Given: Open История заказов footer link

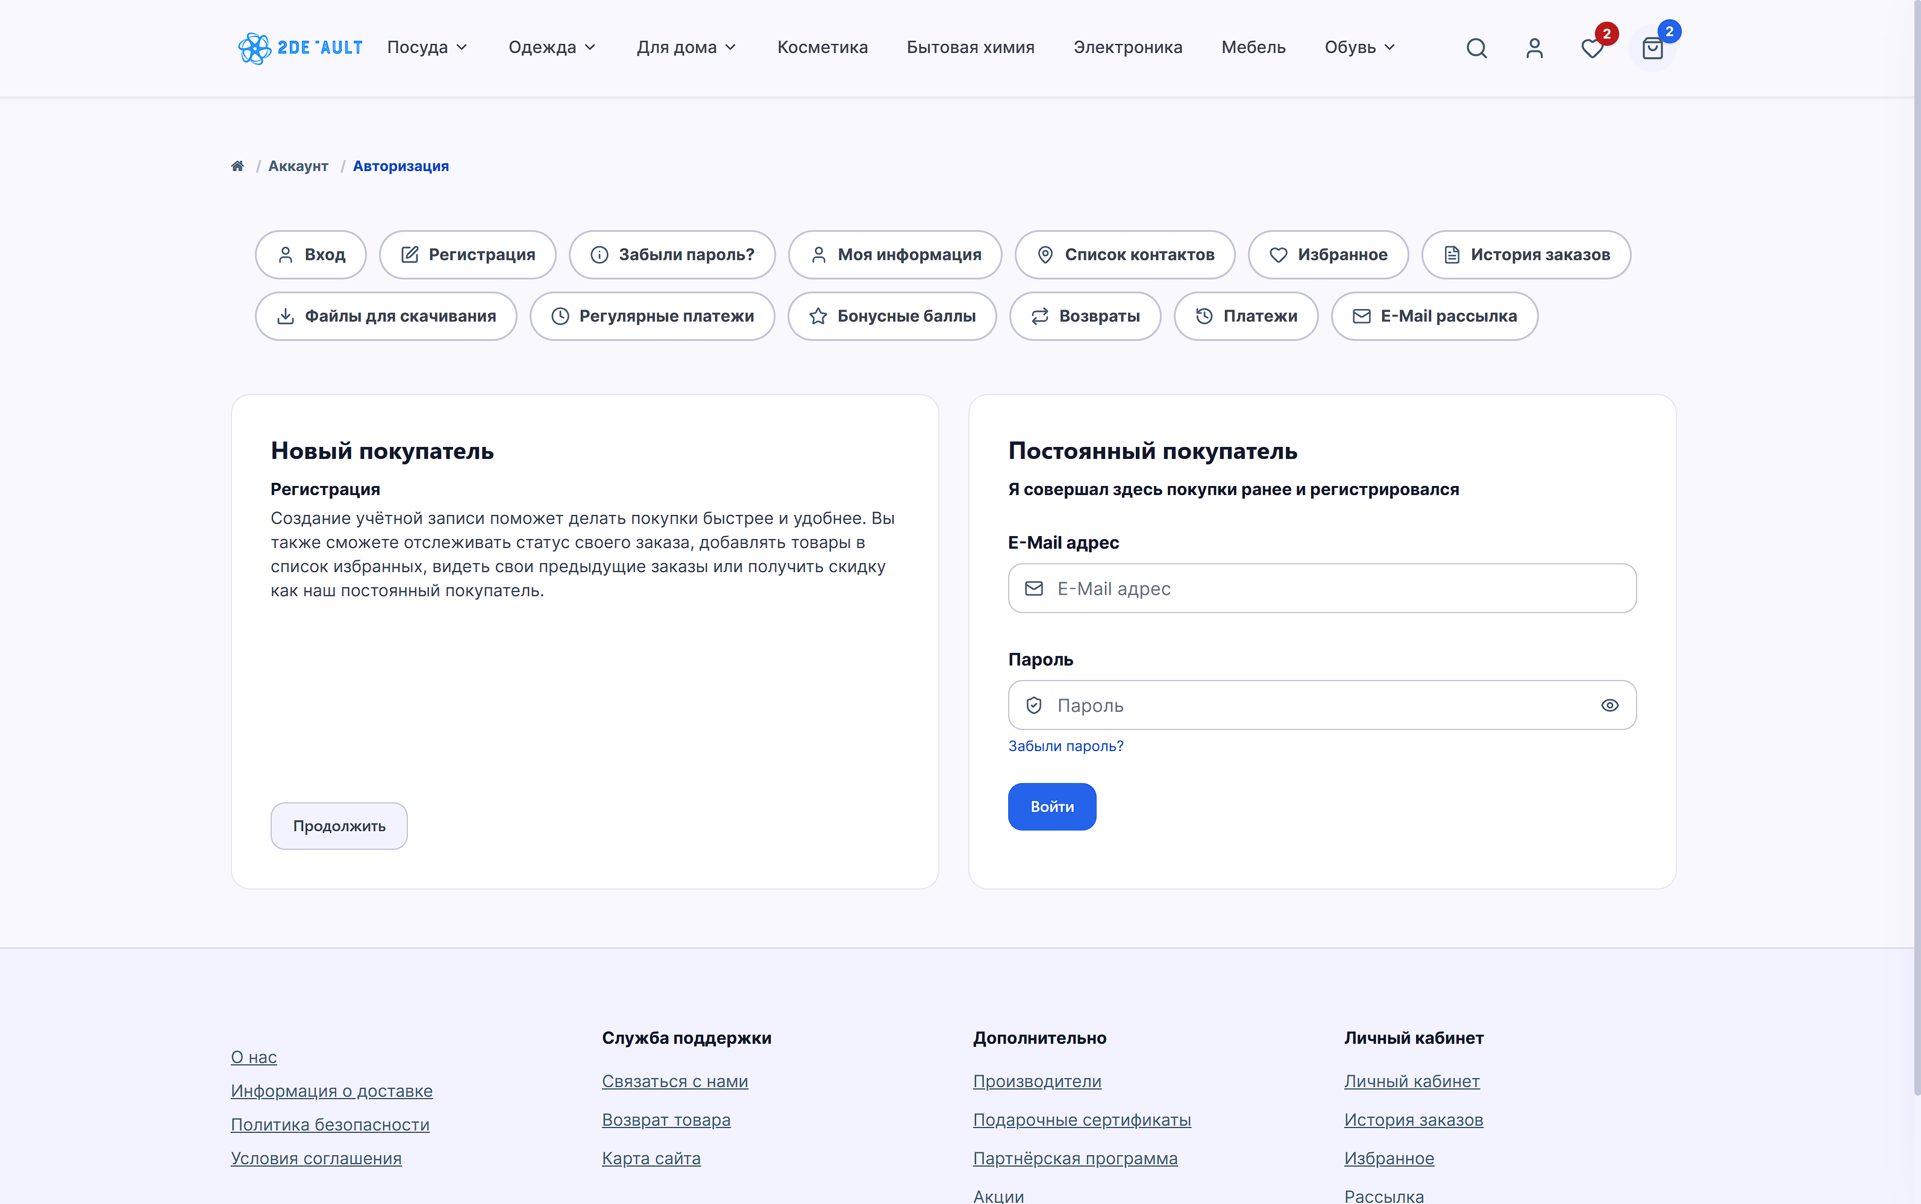Looking at the screenshot, I should (1414, 1120).
